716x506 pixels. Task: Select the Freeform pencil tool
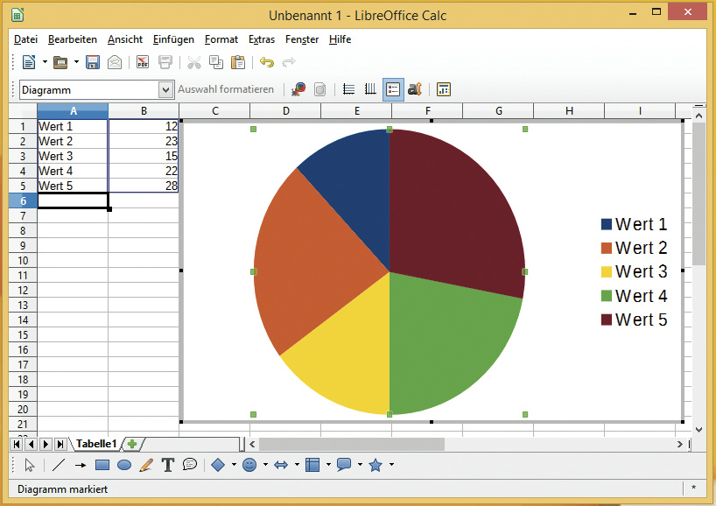(146, 465)
